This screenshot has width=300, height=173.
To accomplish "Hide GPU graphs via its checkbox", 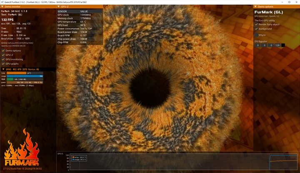I will point(3,64).
